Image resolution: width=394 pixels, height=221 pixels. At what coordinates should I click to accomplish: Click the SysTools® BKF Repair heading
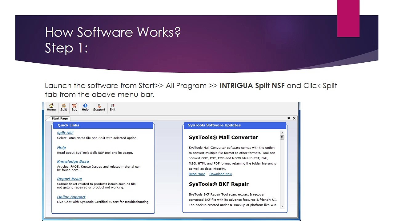(219, 184)
